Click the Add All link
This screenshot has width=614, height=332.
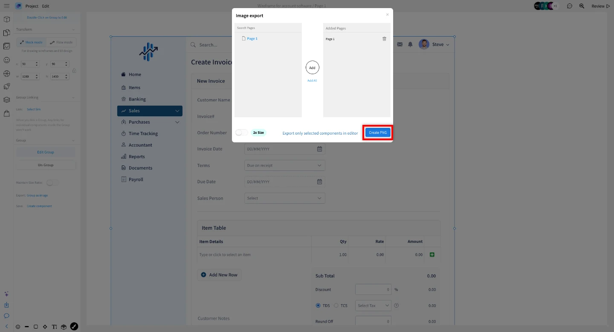(312, 81)
